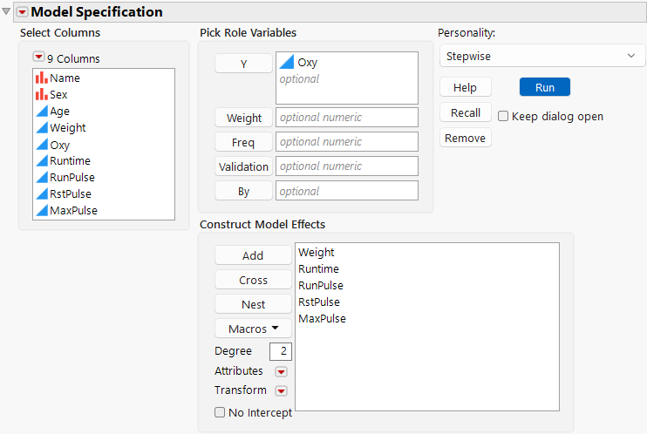Open the Macros dropdown button
647x434 pixels.
(253, 329)
